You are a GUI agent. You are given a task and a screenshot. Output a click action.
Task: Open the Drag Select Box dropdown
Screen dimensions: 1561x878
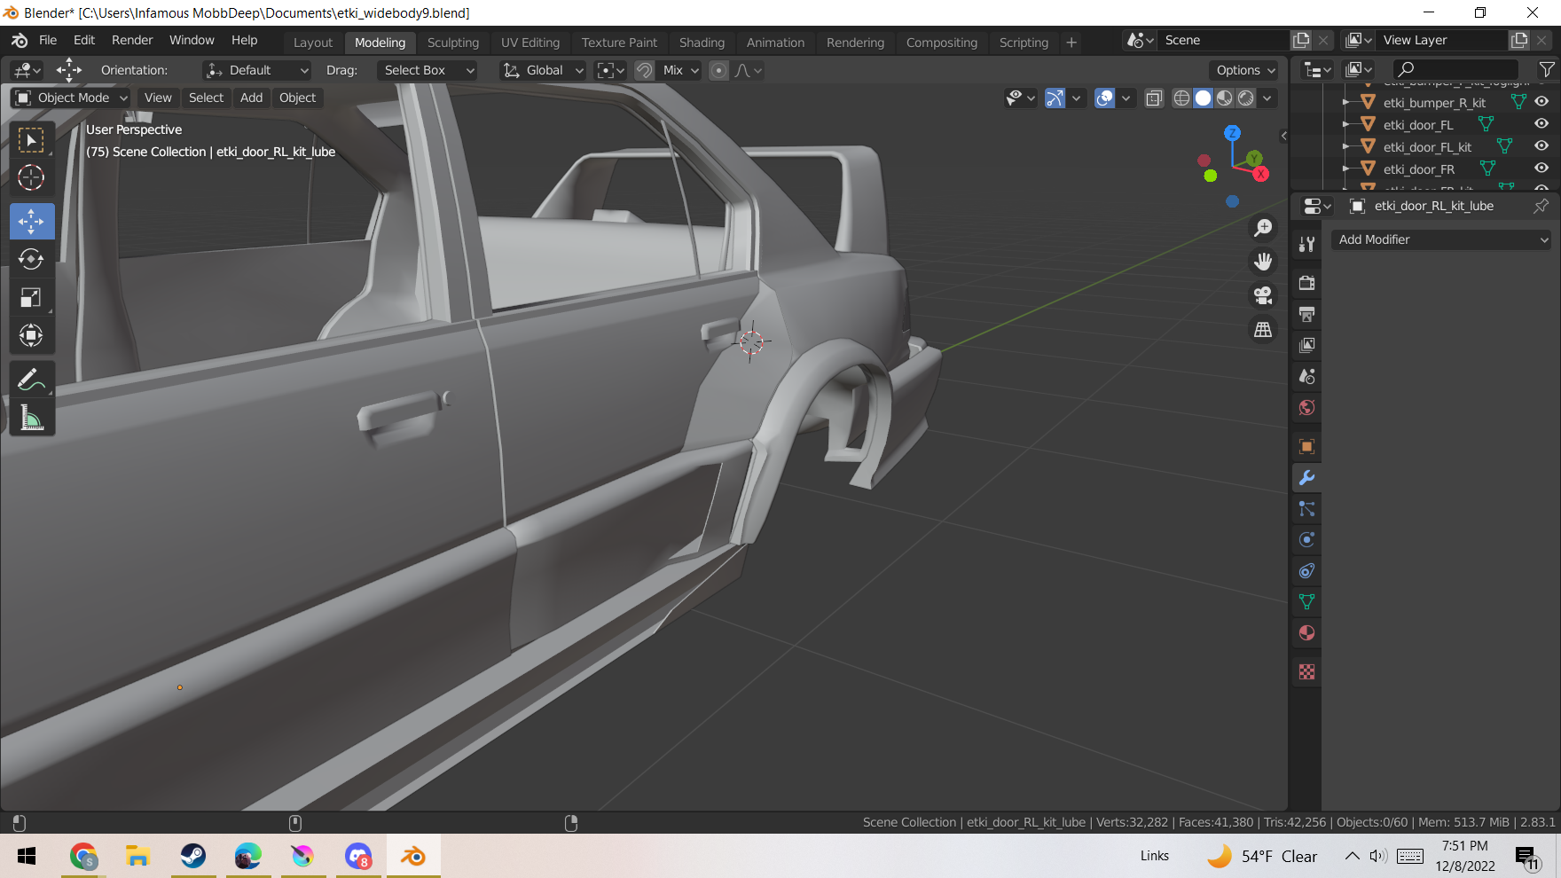[427, 70]
